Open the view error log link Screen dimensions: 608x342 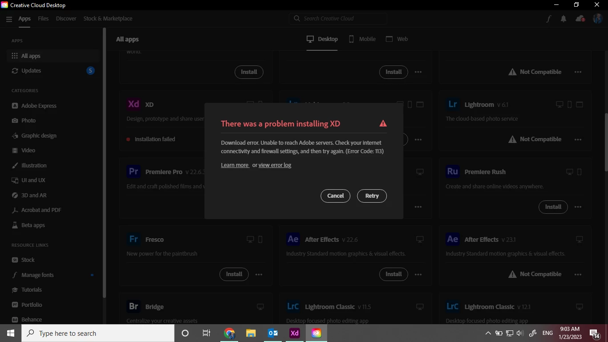tap(275, 165)
